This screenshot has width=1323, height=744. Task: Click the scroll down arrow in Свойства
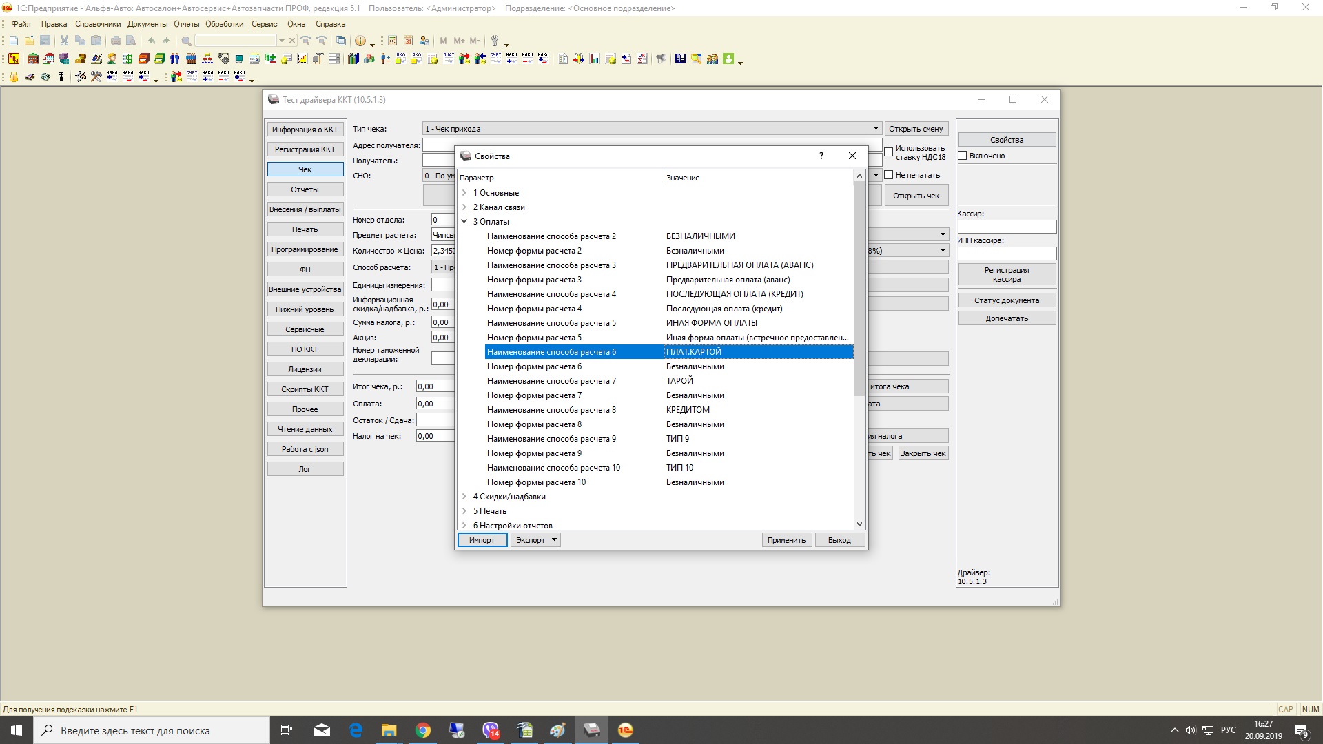pyautogui.click(x=859, y=524)
